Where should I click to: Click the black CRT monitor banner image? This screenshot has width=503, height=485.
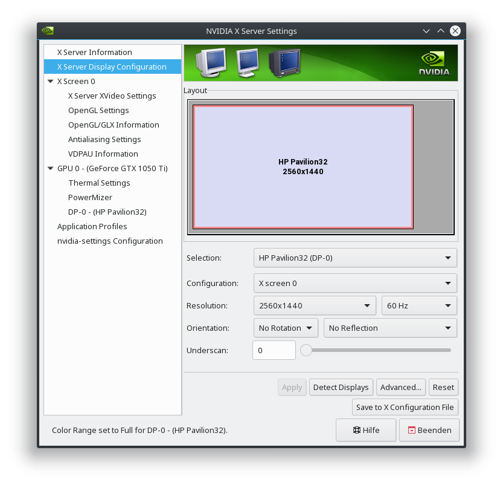[x=284, y=63]
